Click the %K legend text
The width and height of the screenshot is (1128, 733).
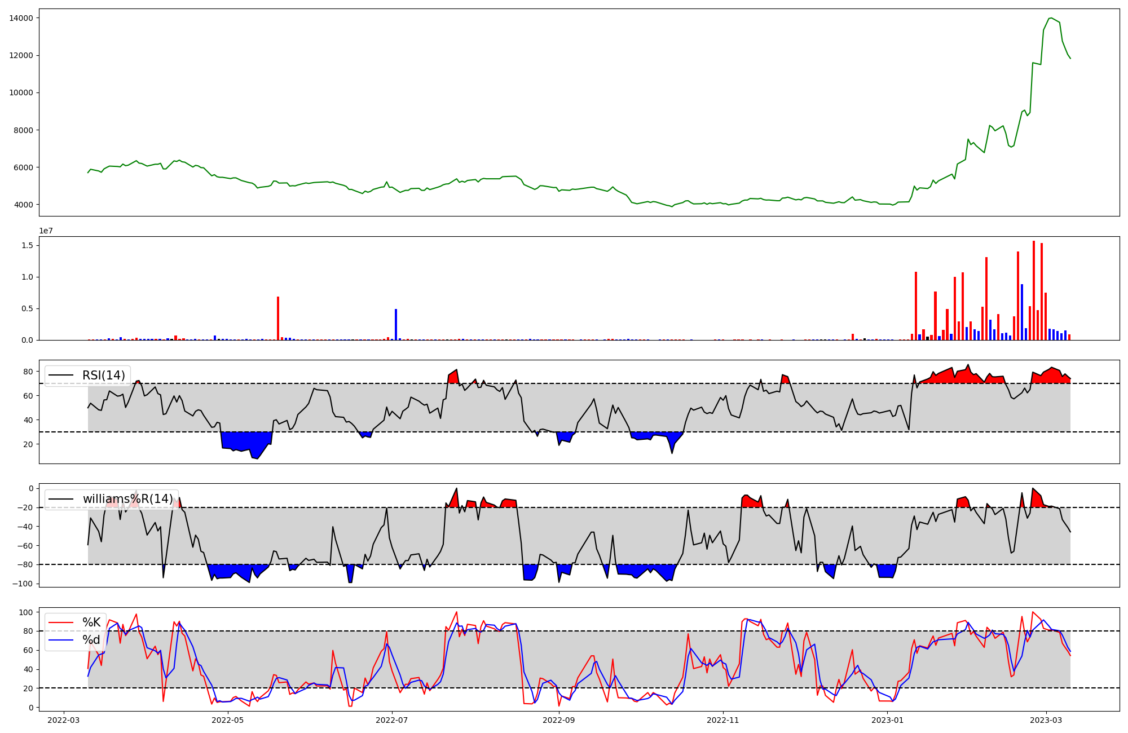point(91,622)
